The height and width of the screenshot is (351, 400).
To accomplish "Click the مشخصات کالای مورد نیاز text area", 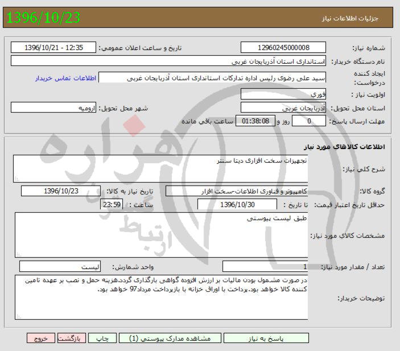I will [x=162, y=235].
